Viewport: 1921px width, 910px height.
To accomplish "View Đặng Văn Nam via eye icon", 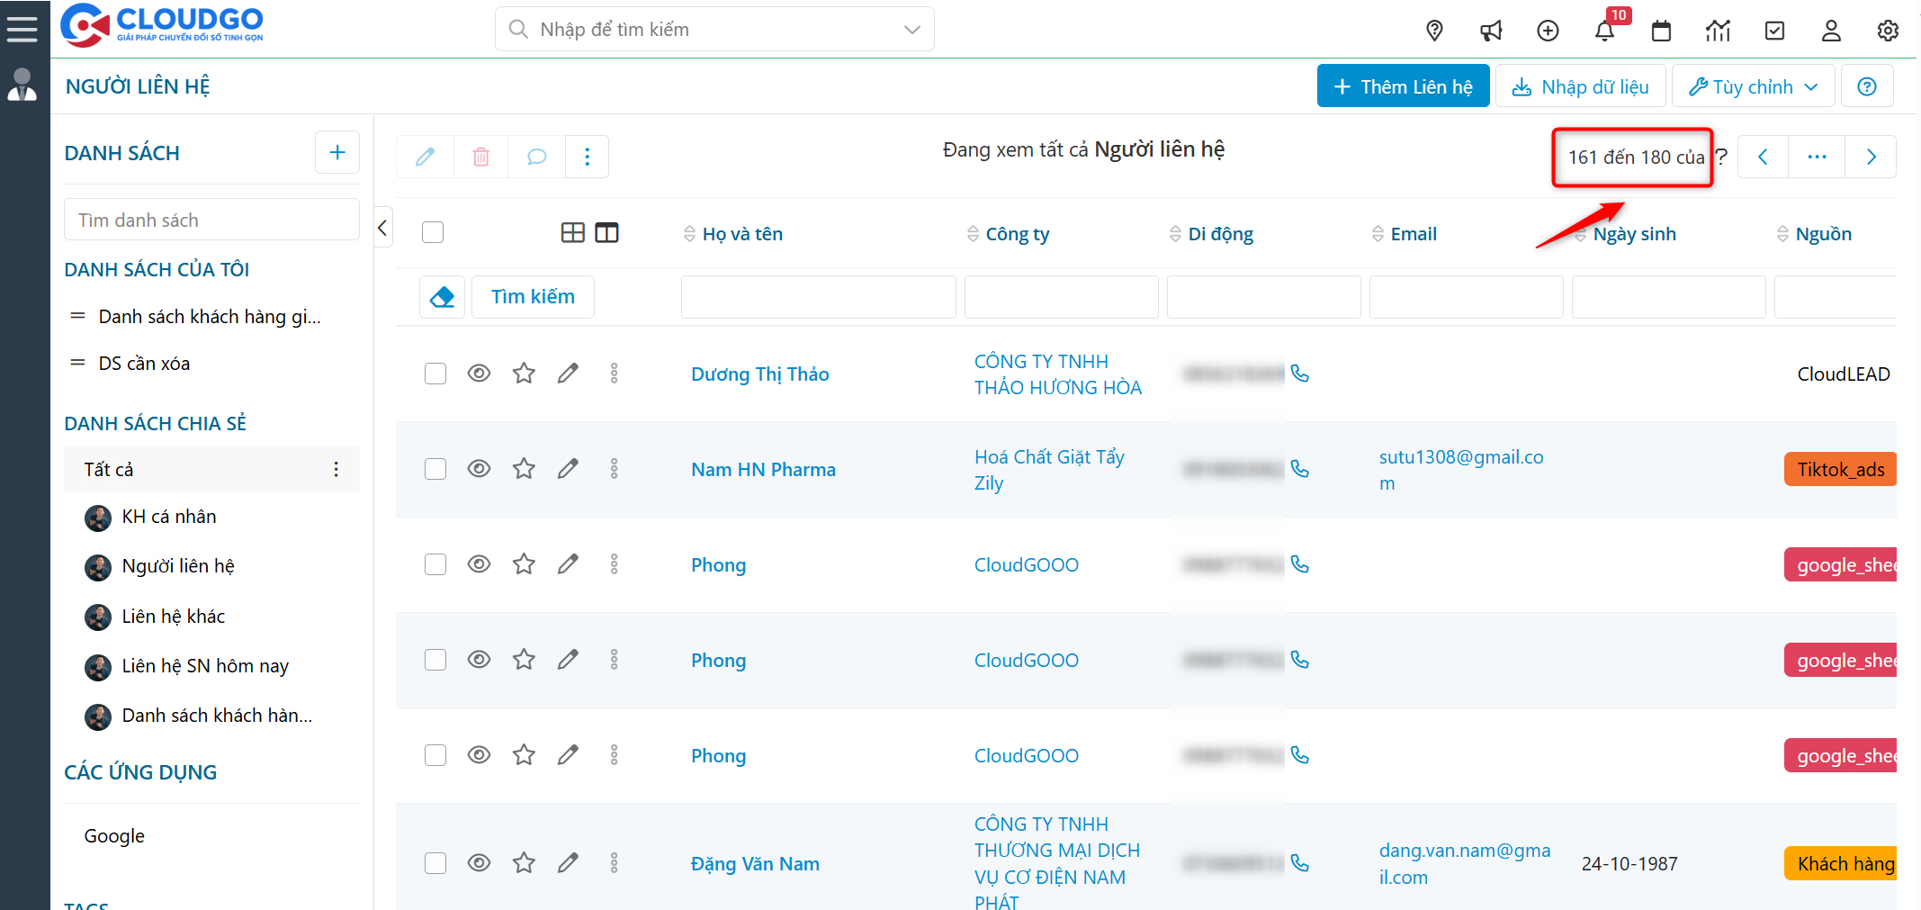I will (x=479, y=863).
